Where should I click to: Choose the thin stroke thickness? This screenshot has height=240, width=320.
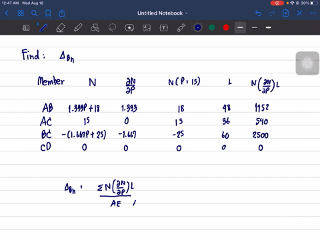click(255, 27)
